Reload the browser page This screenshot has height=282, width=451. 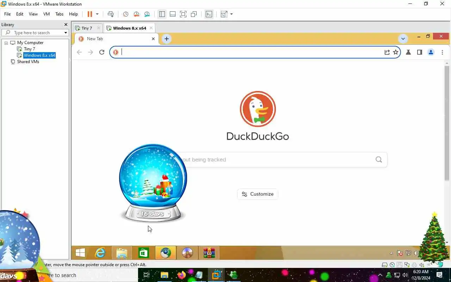102,52
